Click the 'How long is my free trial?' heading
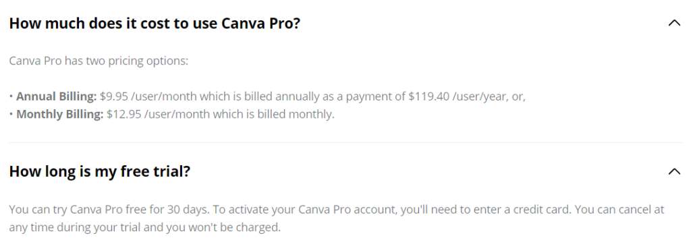The width and height of the screenshot is (691, 244). tap(100, 171)
